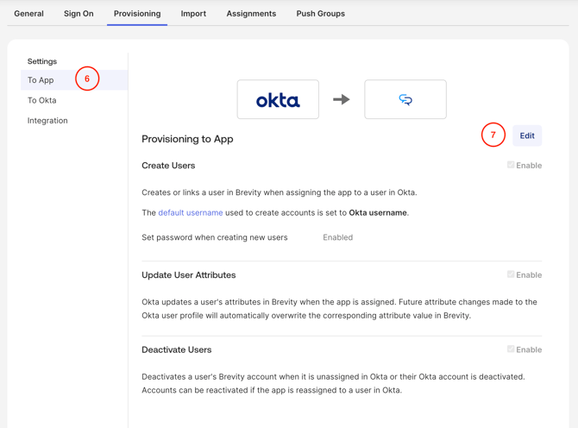Toggle the Deactivate Users Enable checkbox

[x=511, y=349]
